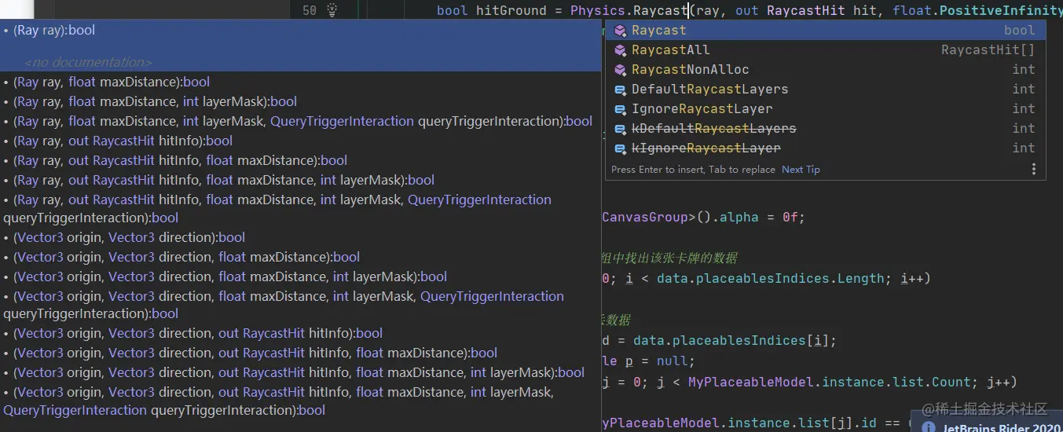The height and width of the screenshot is (432, 1063).
Task: Click the kIgnoreRaycastLayer field icon
Action: (620, 148)
